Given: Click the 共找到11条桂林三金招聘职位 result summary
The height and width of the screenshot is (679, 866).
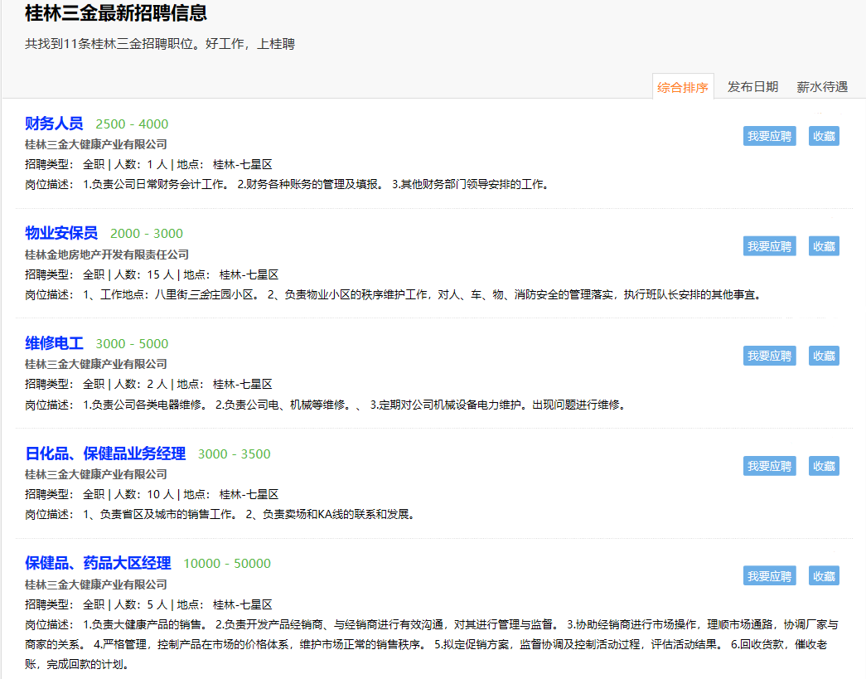Looking at the screenshot, I should pyautogui.click(x=160, y=44).
